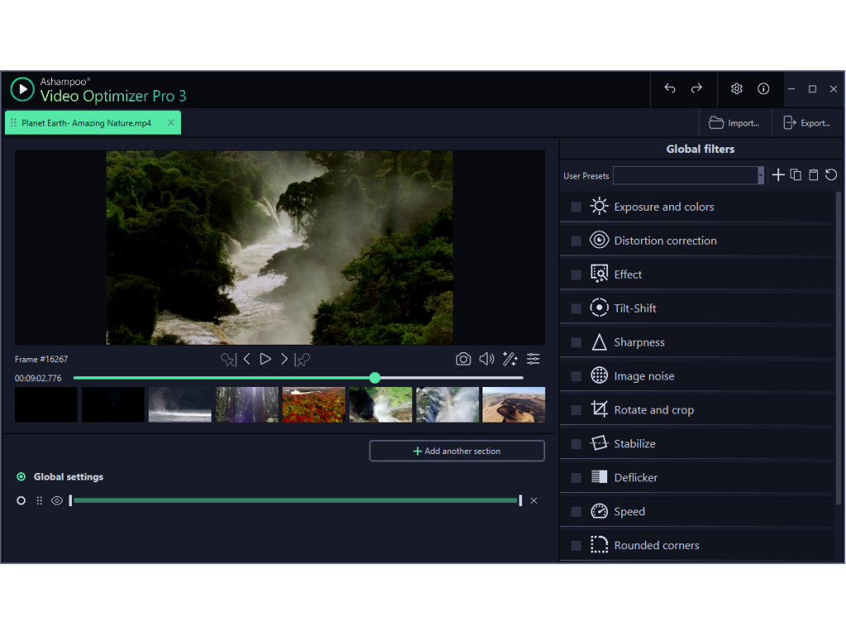
Task: Click the magic wand auto-optimize icon
Action: coord(510,359)
